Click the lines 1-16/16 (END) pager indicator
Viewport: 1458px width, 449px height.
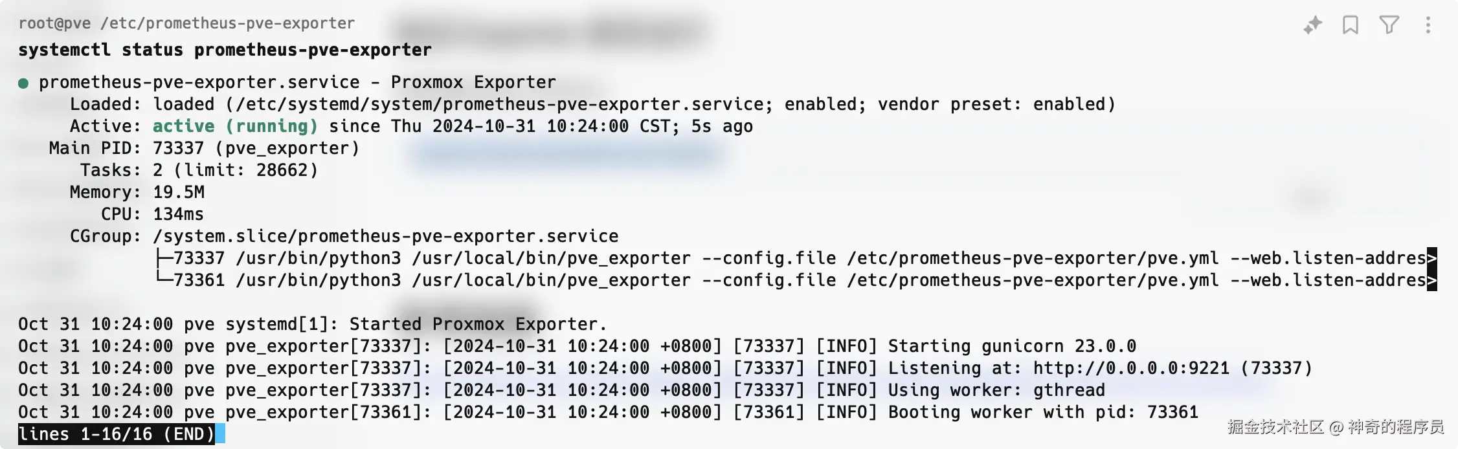click(117, 434)
